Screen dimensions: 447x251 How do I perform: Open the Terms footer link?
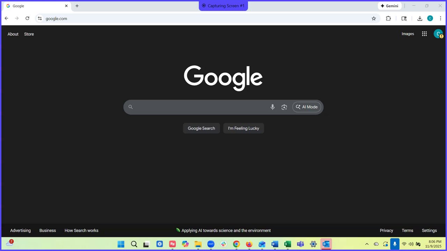[x=407, y=230]
